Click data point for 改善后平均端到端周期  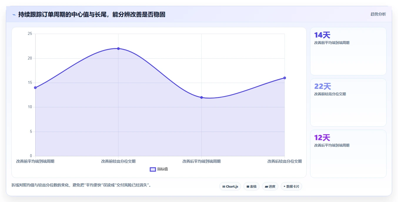tap(202, 97)
